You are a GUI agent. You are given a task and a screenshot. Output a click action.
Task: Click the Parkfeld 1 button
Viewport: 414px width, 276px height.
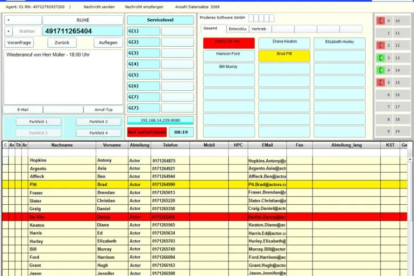pos(38,122)
